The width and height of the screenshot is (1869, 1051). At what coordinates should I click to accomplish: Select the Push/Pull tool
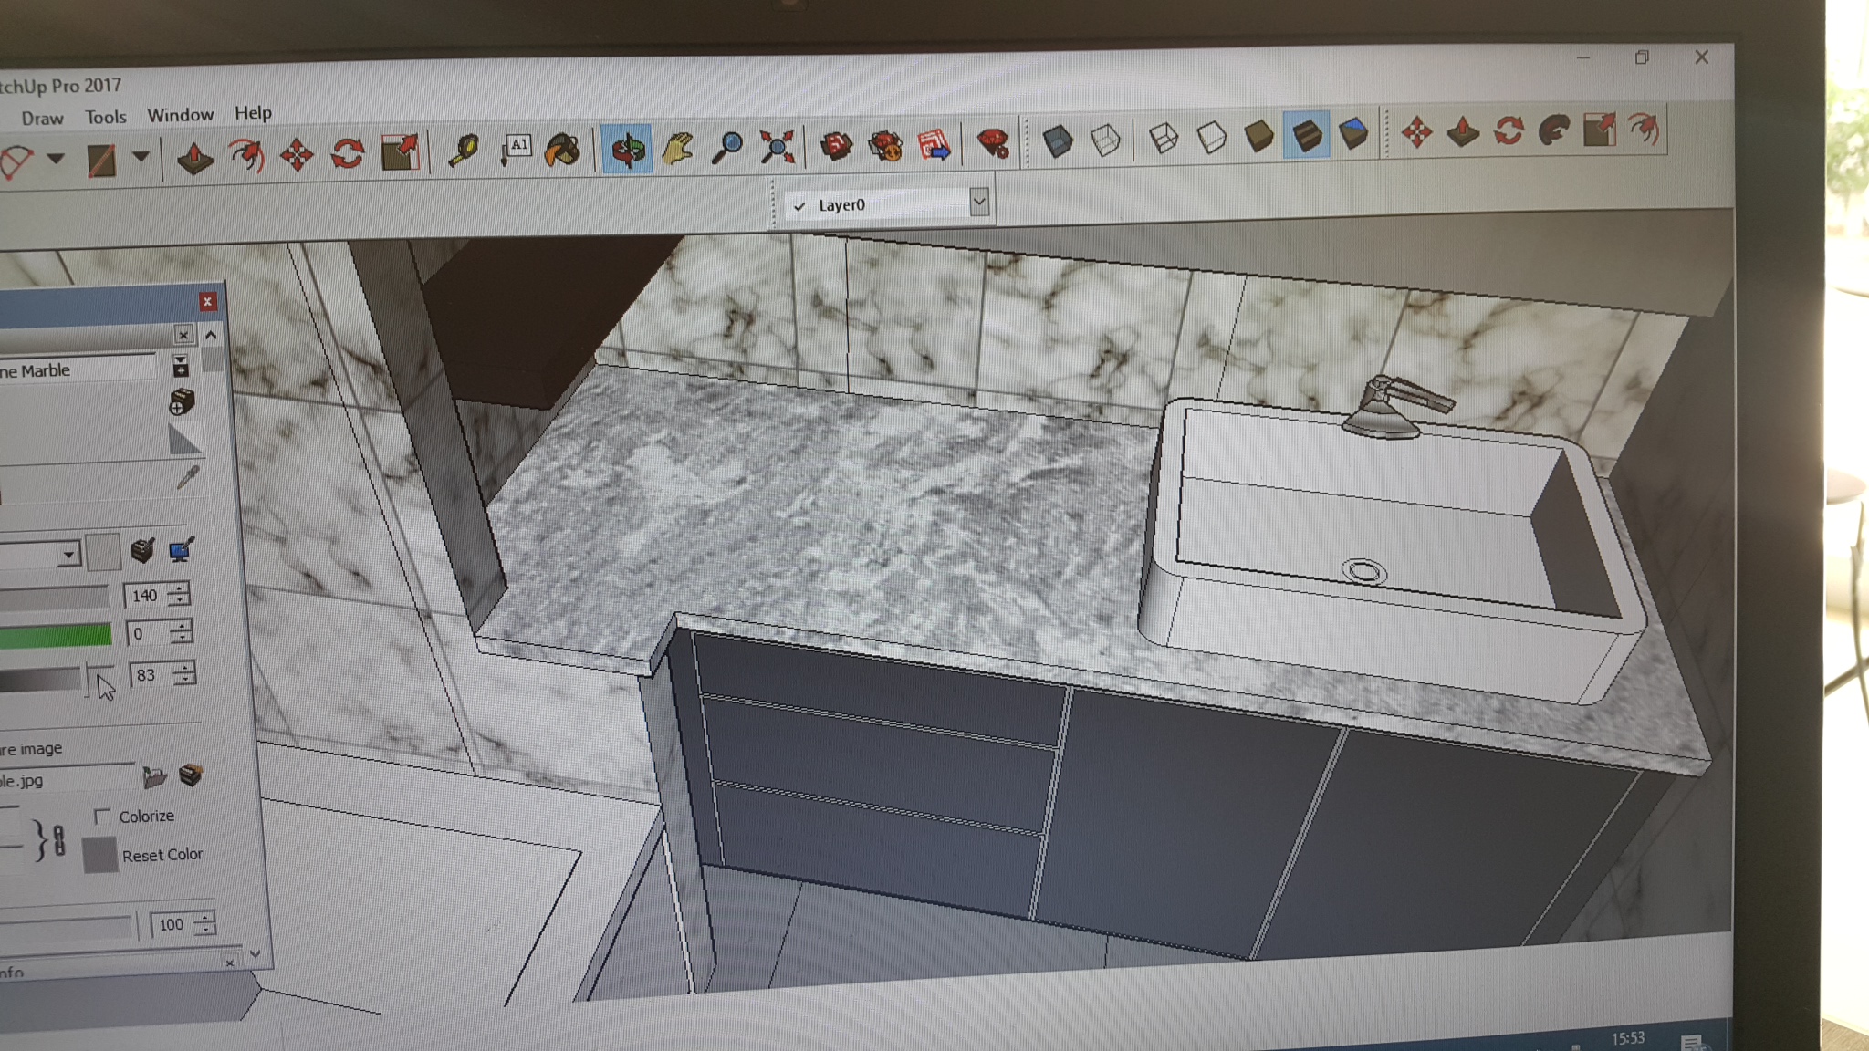pos(194,157)
